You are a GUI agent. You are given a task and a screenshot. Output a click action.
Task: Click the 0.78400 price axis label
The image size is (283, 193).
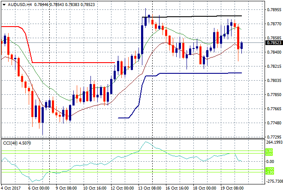[x=274, y=52]
